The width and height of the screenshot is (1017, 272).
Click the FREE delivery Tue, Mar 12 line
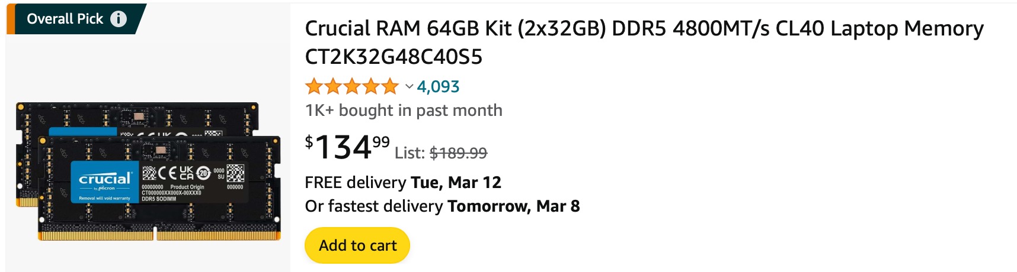coord(403,182)
